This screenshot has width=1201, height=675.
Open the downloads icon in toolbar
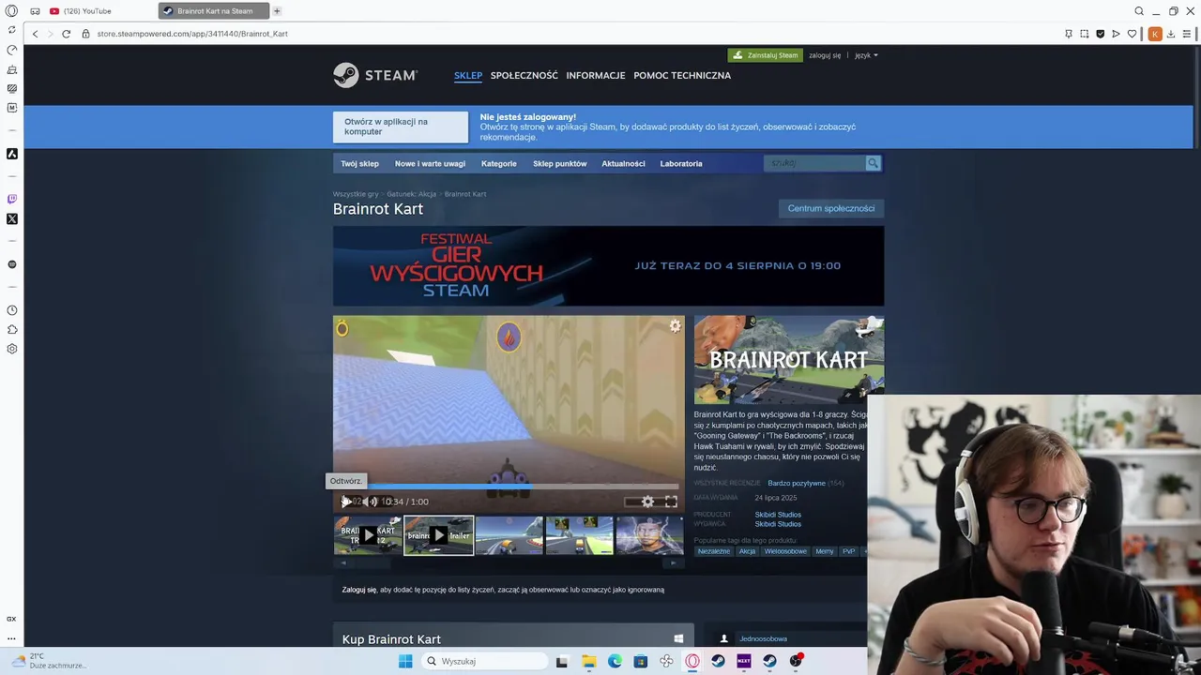click(x=1171, y=34)
